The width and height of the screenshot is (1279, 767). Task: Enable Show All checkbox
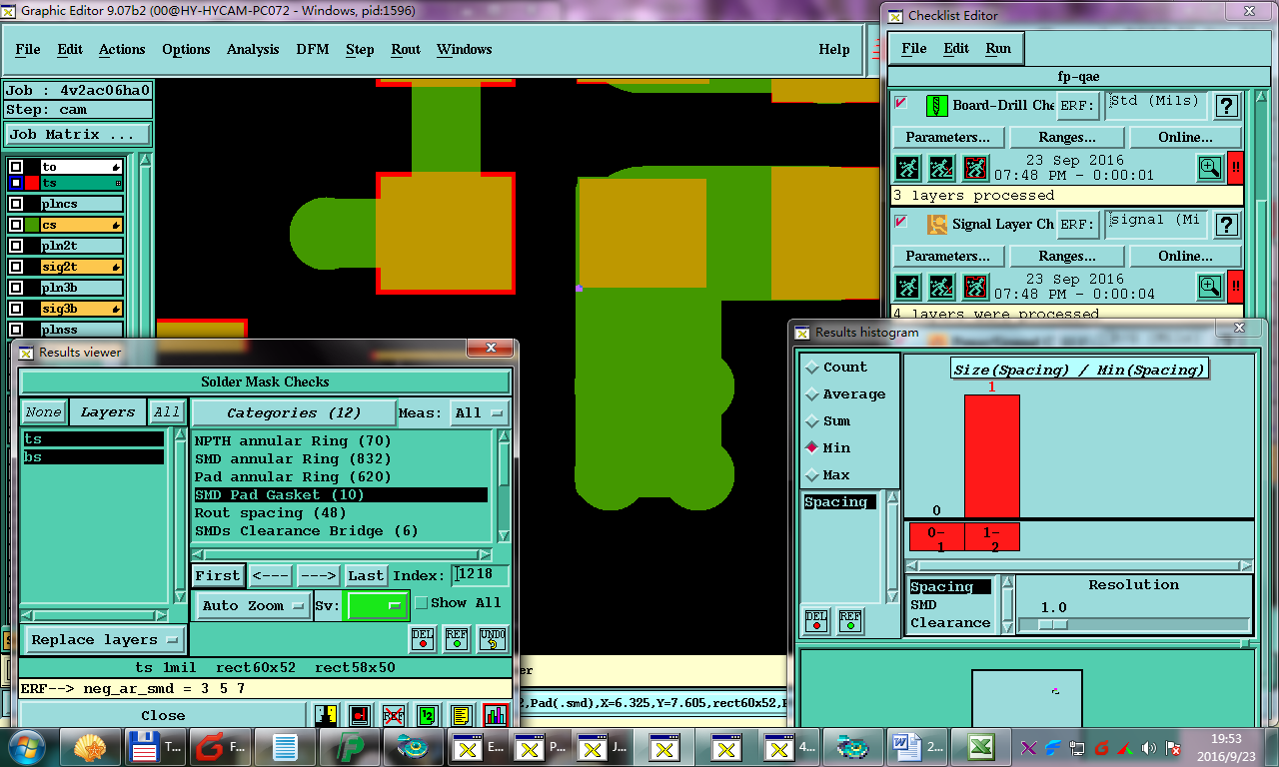click(x=421, y=603)
